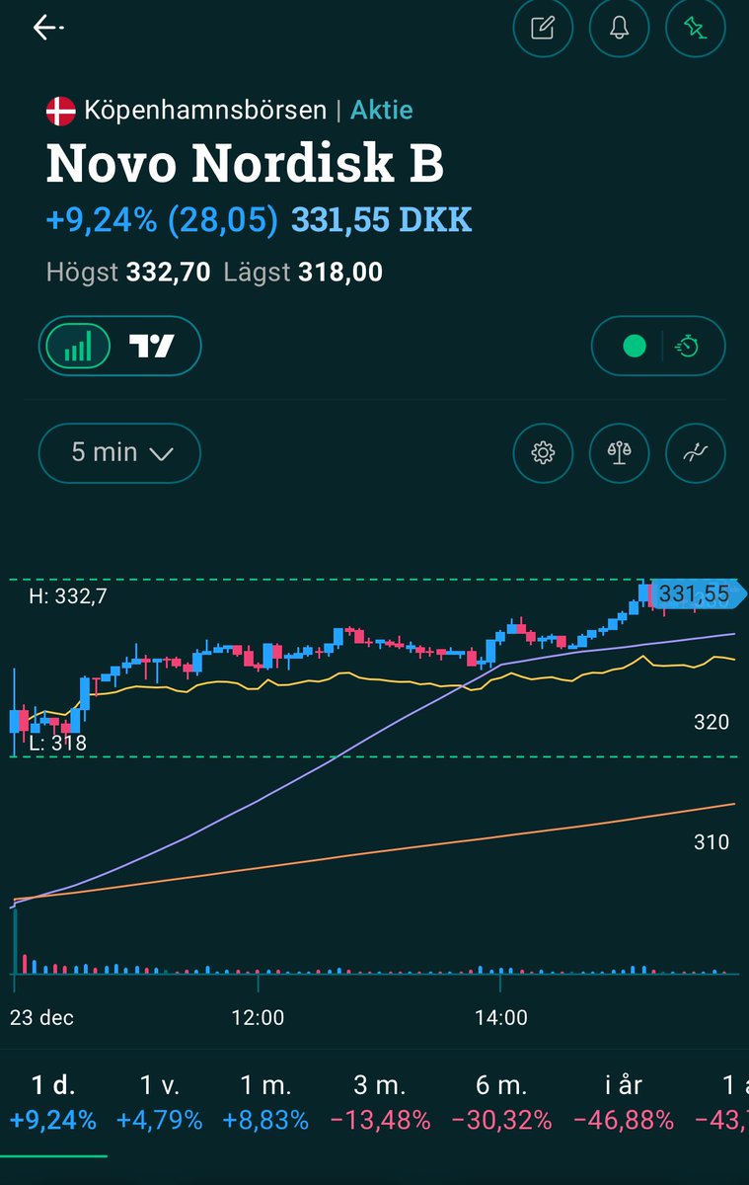The width and height of the screenshot is (749, 1185).
Task: Open the note edit icon
Action: [543, 28]
